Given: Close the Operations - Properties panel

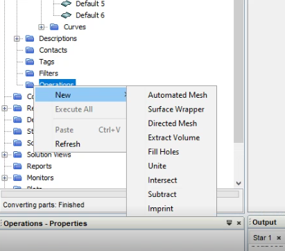Looking at the screenshot, I should tap(239, 223).
